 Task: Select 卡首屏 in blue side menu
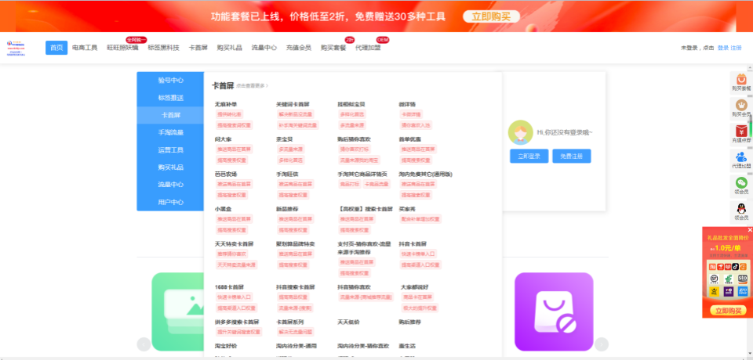[x=170, y=115]
